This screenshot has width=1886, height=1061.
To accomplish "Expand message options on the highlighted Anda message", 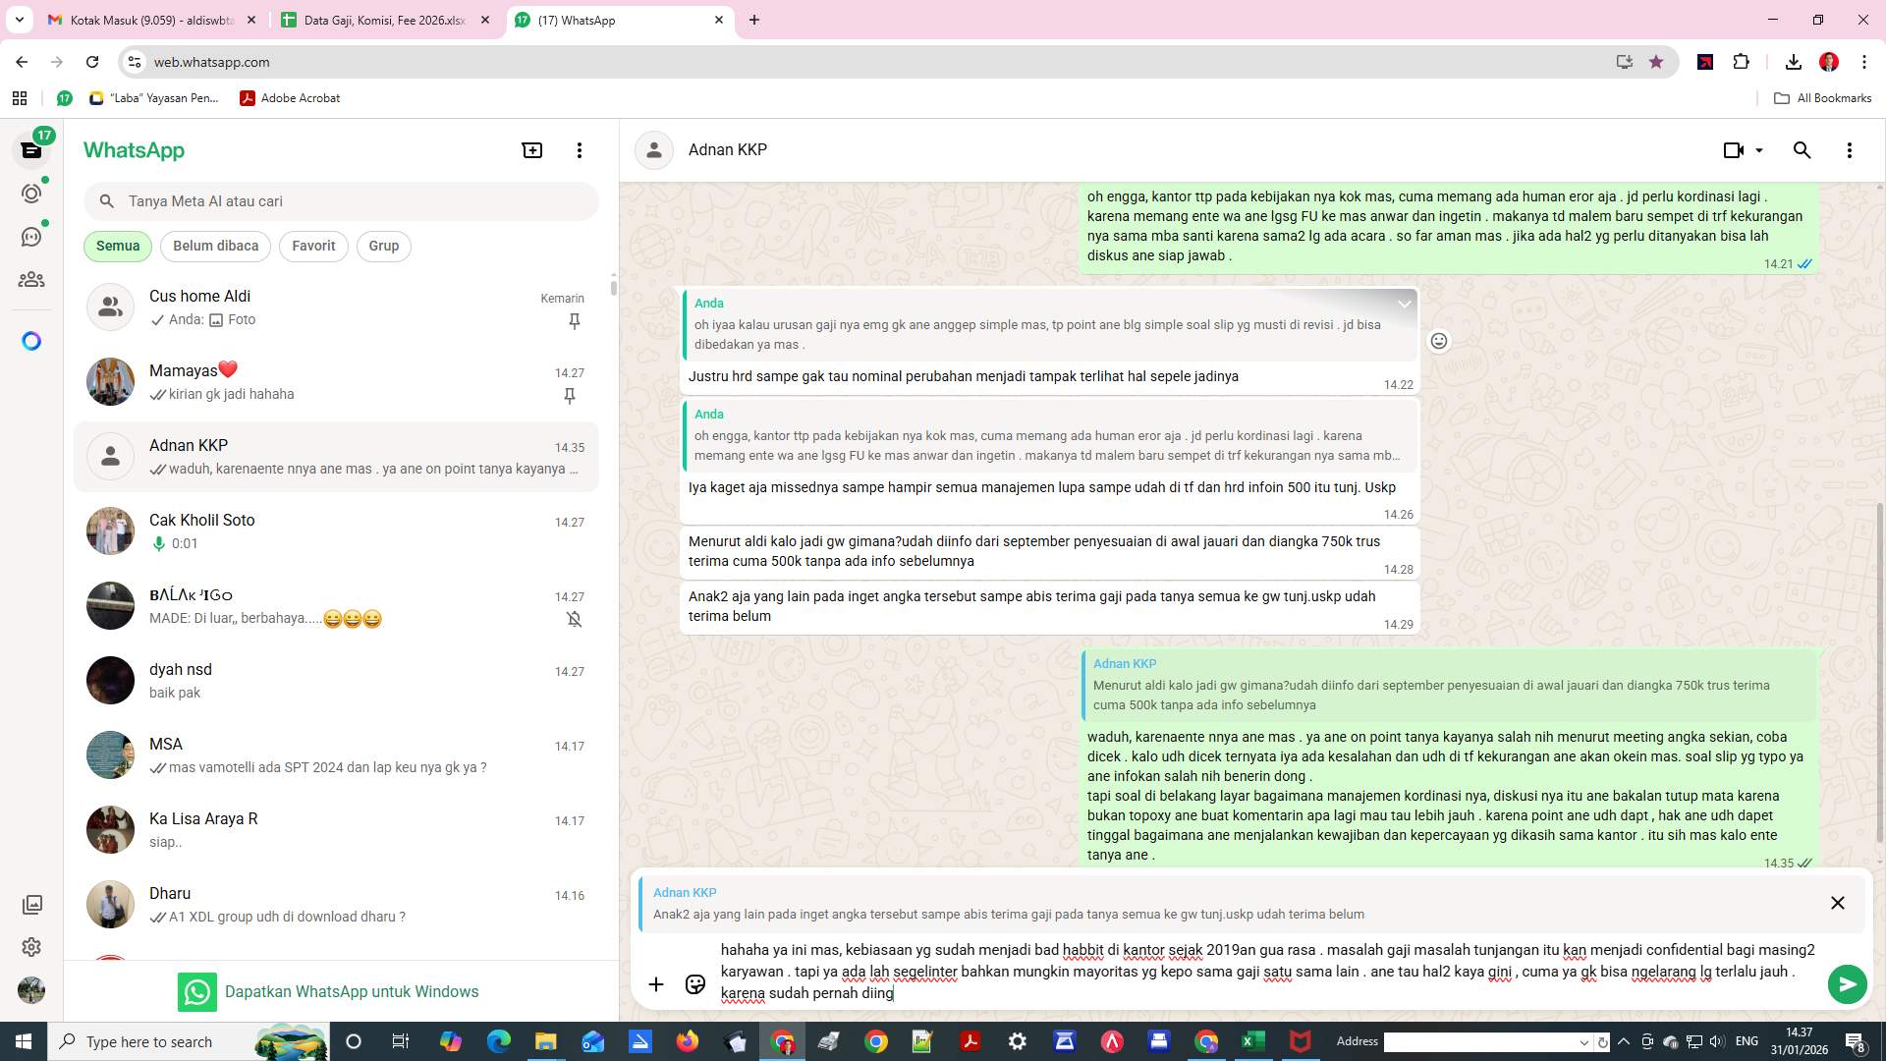I will pyautogui.click(x=1405, y=304).
